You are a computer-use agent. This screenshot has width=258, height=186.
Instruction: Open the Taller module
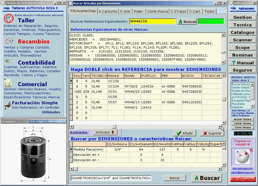(x=26, y=20)
